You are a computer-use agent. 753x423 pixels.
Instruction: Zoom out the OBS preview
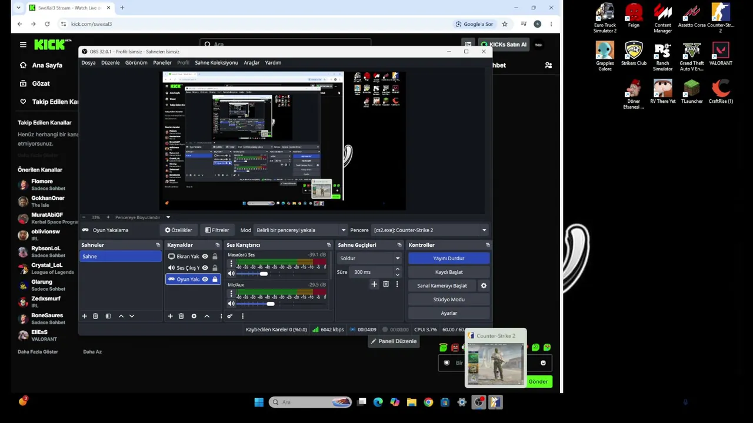tap(84, 217)
